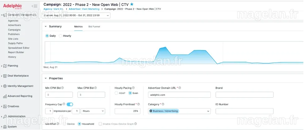Collapse the Properties section
Image resolution: width=304 pixels, height=130 pixels.
click(x=46, y=78)
